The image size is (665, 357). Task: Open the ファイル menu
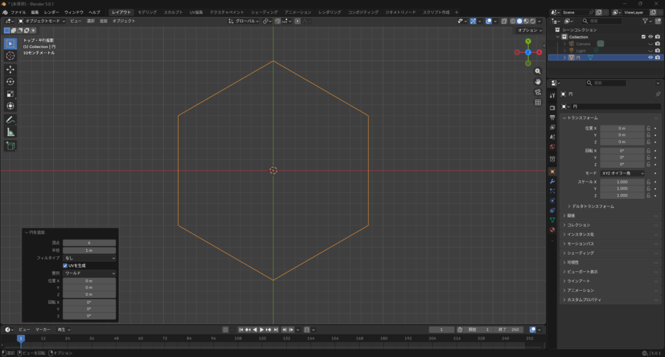[x=18, y=12]
